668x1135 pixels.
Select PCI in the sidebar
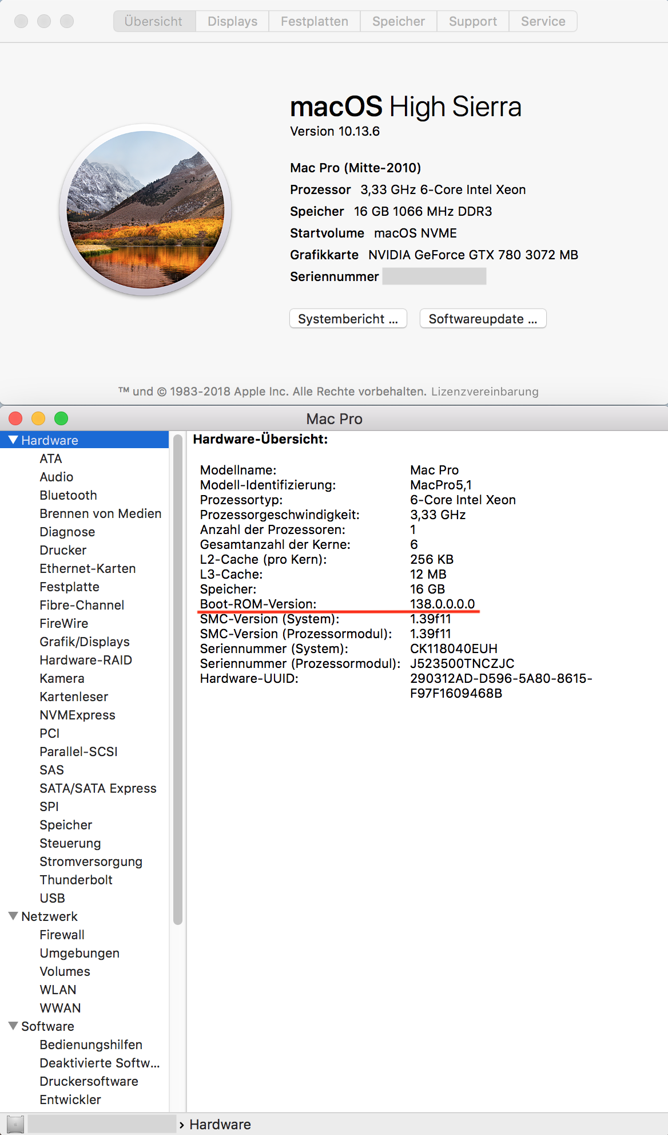pos(50,733)
